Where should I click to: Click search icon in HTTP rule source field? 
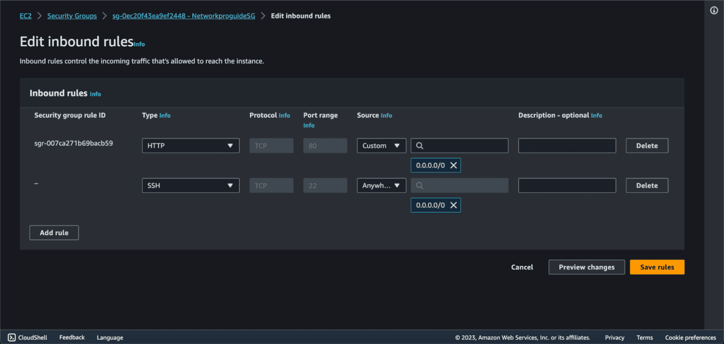(x=419, y=146)
